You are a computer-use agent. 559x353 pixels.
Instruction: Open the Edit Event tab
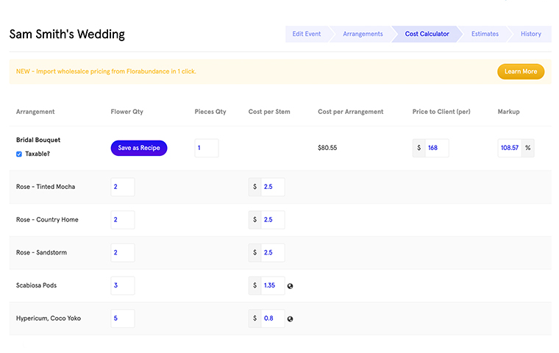click(307, 34)
